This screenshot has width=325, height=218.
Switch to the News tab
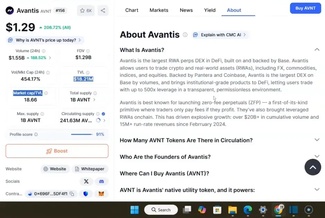click(186, 10)
